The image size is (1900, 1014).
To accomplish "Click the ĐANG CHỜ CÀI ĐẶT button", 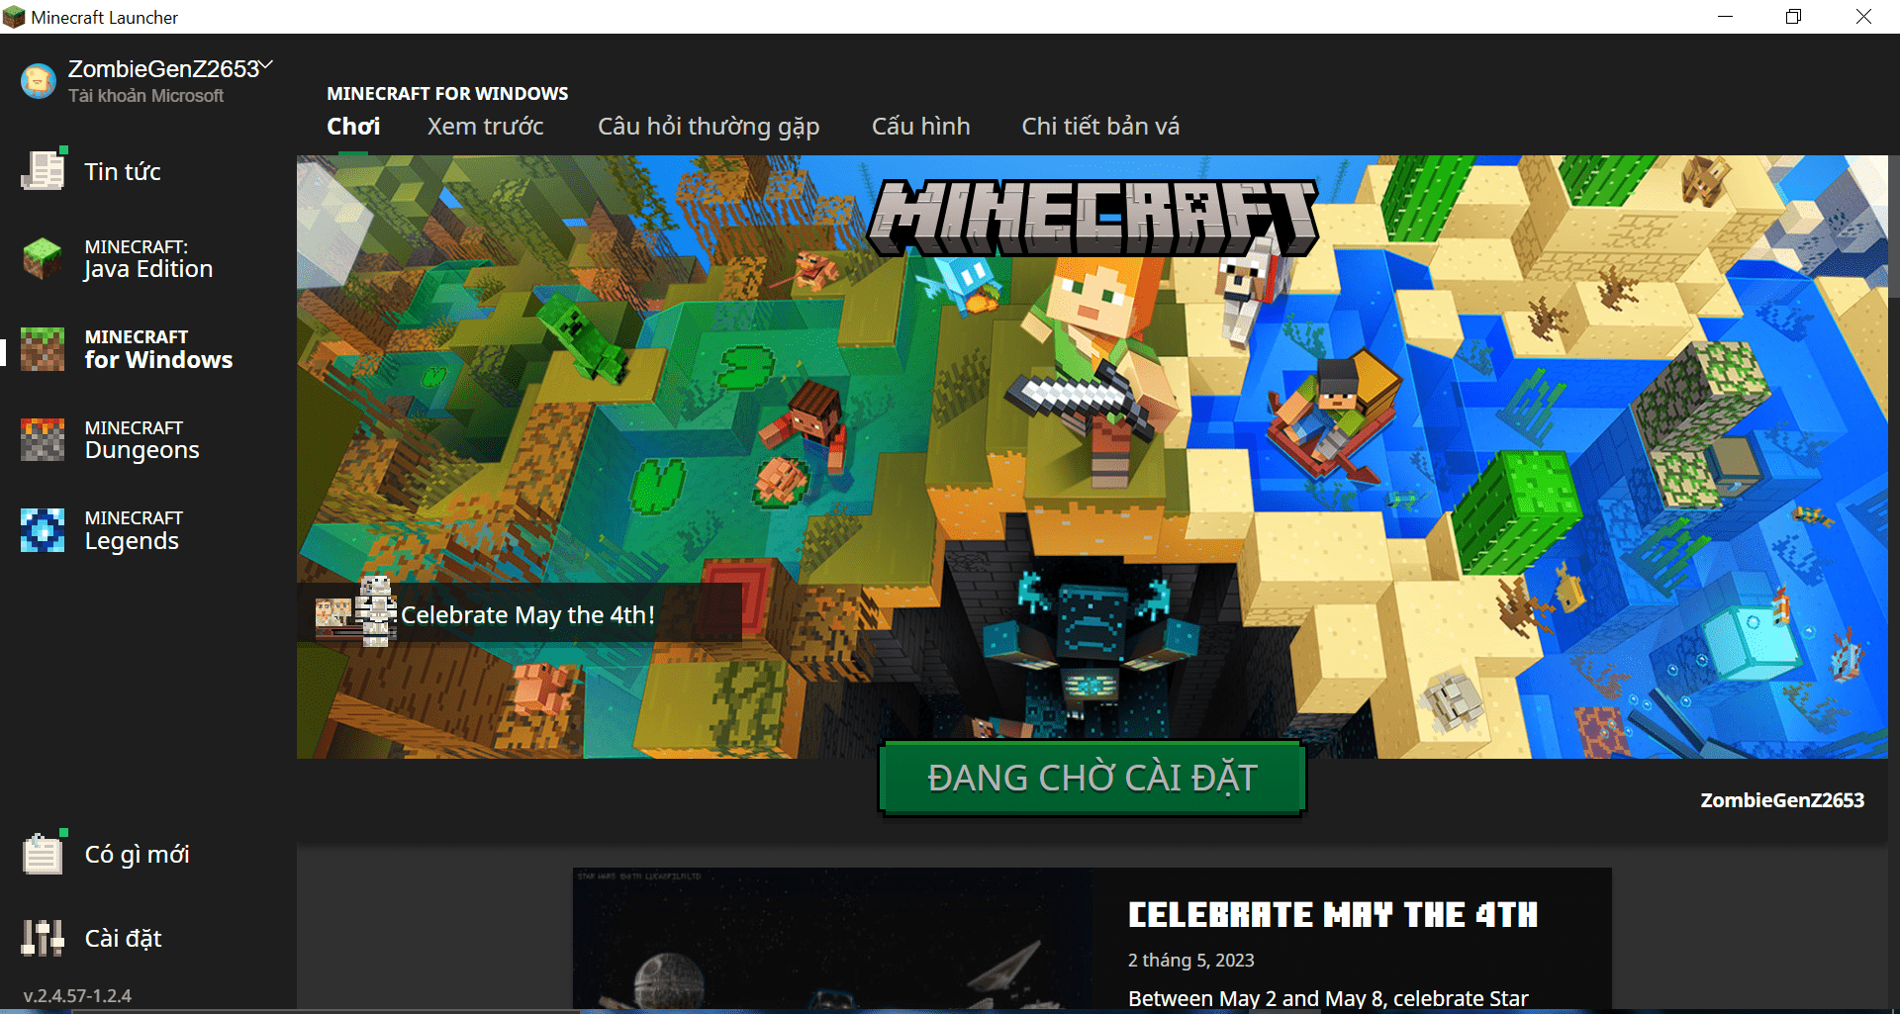I will pyautogui.click(x=1092, y=779).
